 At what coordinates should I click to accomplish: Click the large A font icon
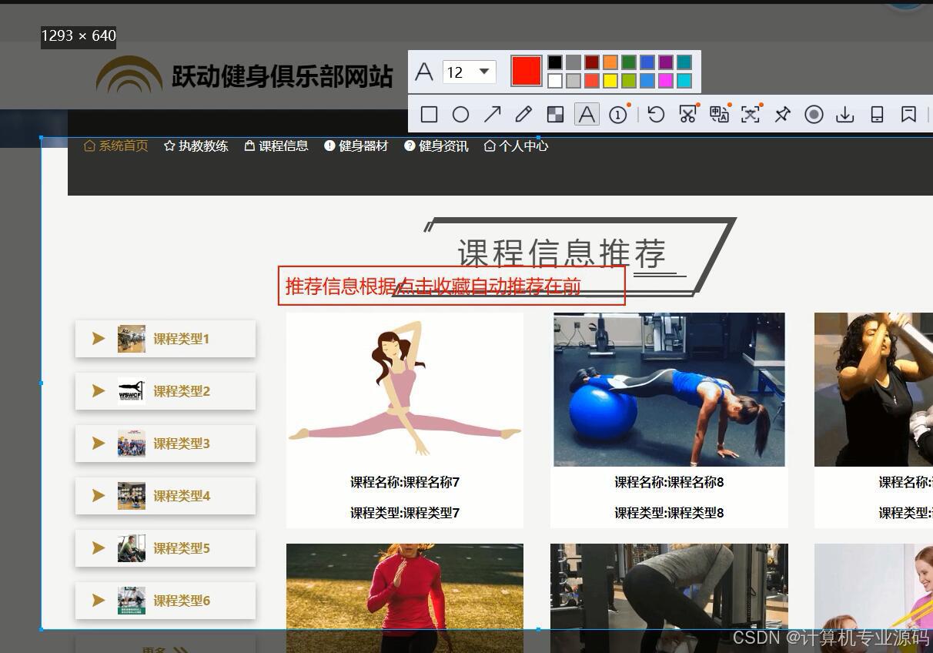tap(424, 72)
